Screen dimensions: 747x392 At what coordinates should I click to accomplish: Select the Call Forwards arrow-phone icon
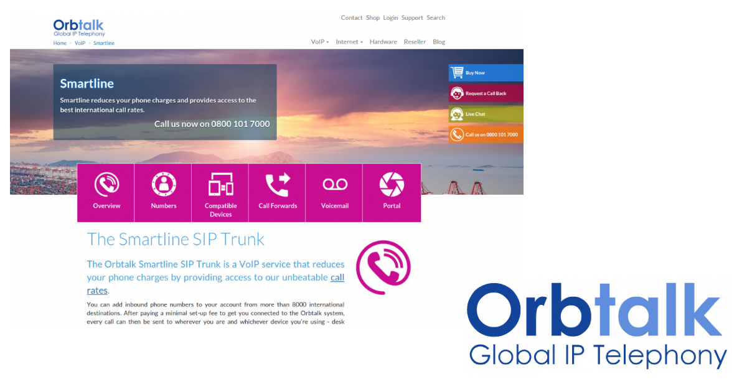pos(277,184)
